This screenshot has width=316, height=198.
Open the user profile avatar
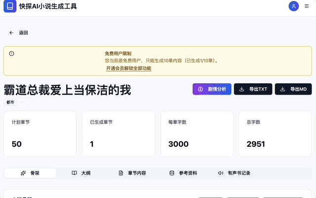294,6
